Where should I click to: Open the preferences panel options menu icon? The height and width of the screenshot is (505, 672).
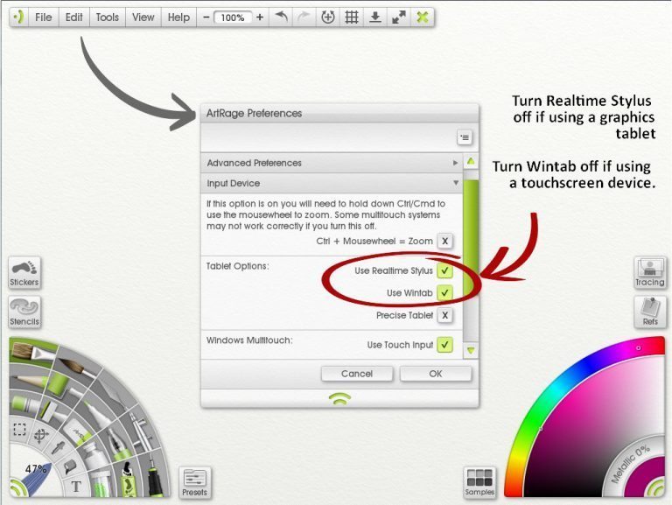(x=465, y=137)
